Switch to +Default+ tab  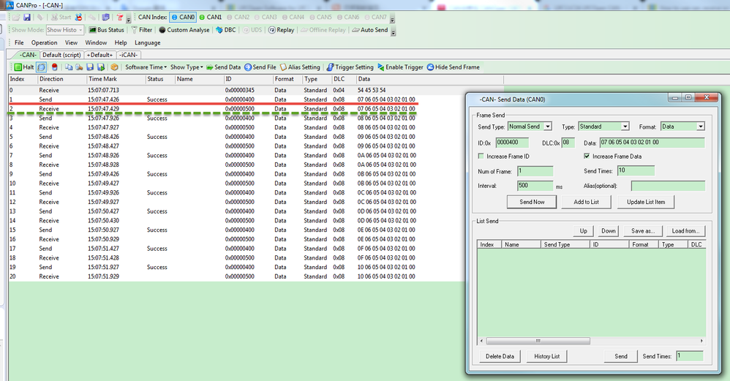pos(100,55)
